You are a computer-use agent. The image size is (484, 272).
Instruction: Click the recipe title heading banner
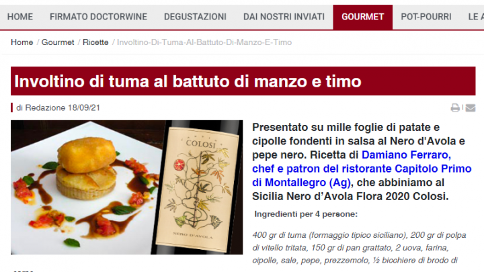(243, 81)
